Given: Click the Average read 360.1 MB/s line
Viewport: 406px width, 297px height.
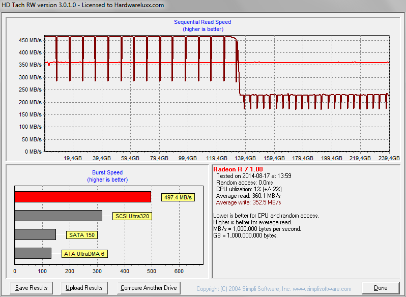Looking at the screenshot, I should click(248, 196).
